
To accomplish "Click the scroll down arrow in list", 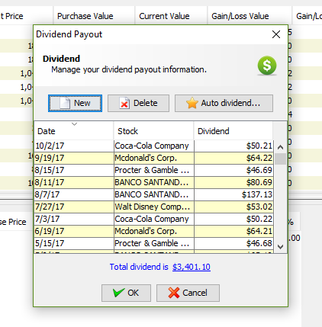I will click(x=280, y=247).
